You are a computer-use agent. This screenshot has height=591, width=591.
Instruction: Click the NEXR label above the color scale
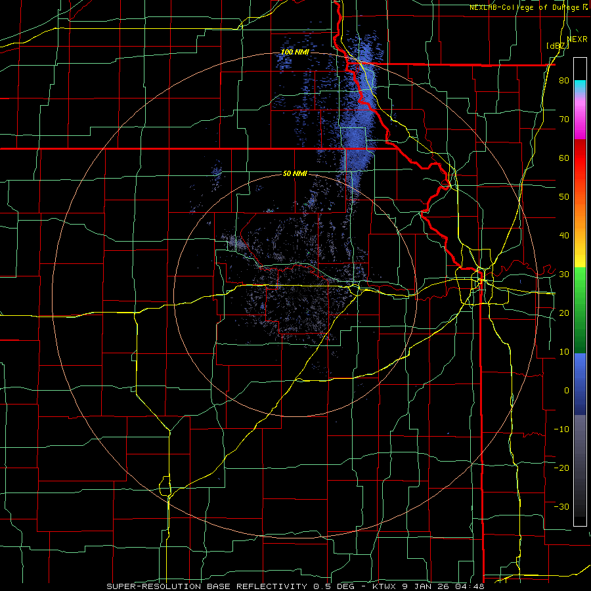(x=577, y=39)
